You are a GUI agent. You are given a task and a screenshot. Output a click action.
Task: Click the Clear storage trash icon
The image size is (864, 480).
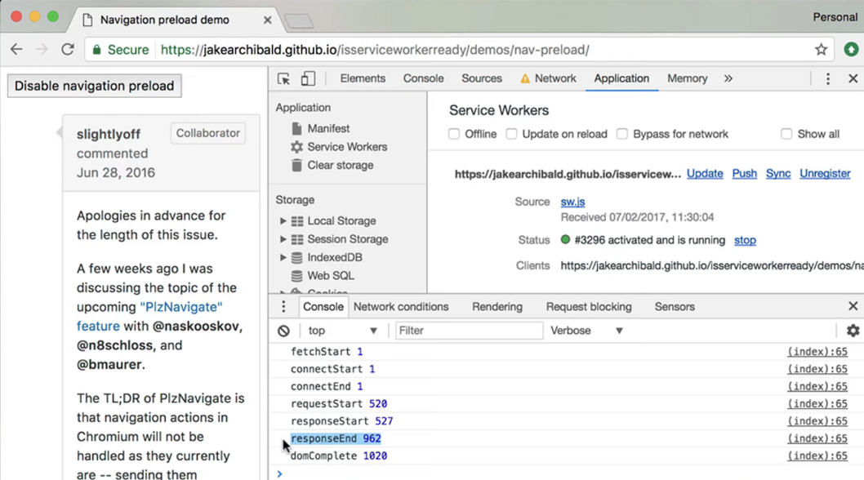click(296, 165)
